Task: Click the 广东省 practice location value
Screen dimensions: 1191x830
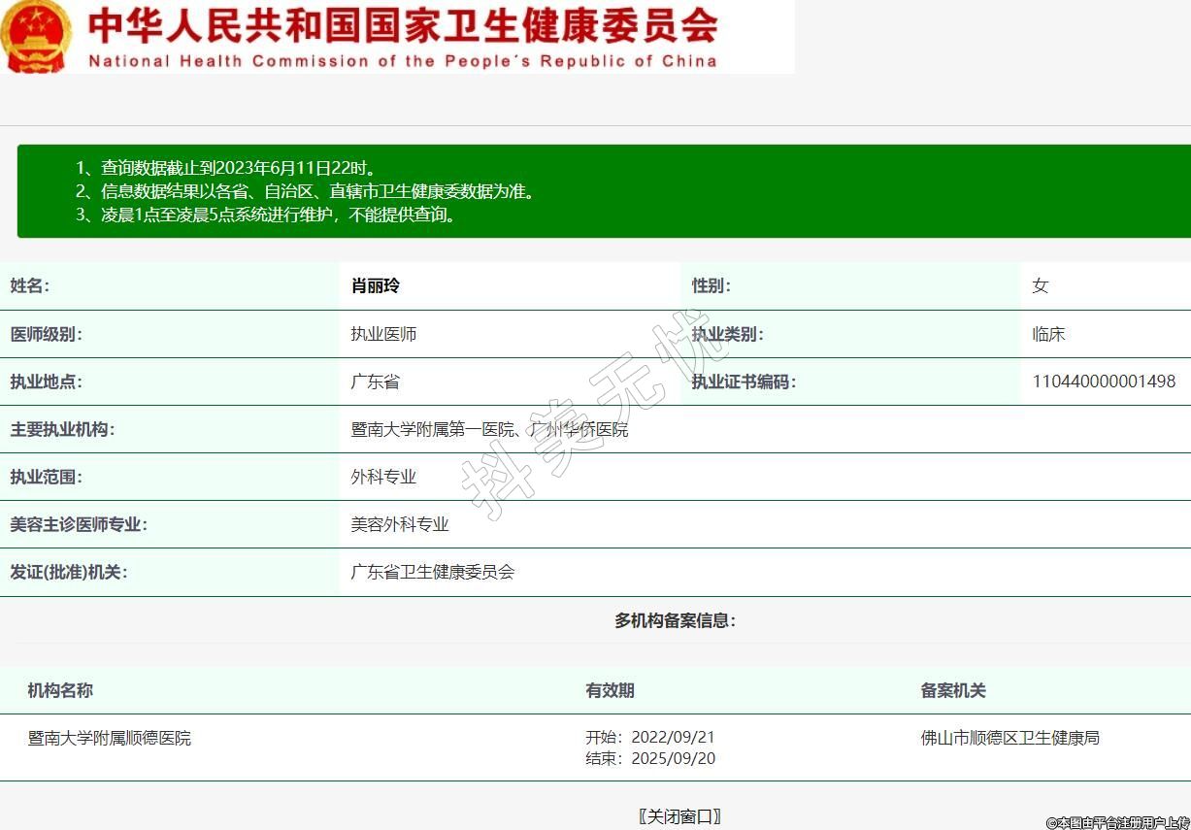Action: pos(375,382)
